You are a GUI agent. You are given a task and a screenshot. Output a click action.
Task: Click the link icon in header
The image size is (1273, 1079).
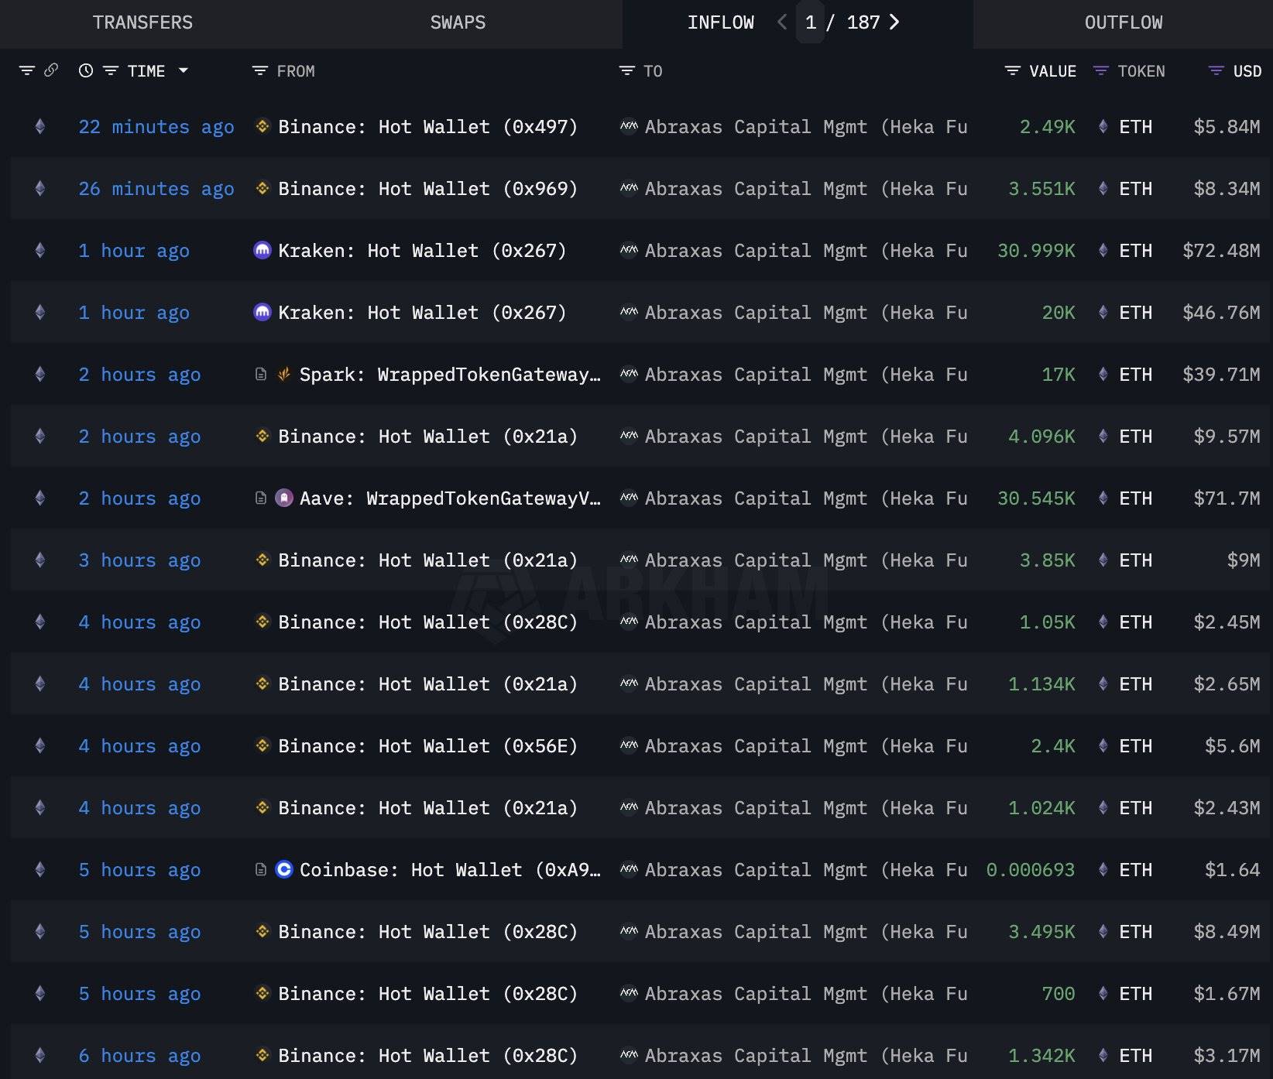tap(51, 70)
